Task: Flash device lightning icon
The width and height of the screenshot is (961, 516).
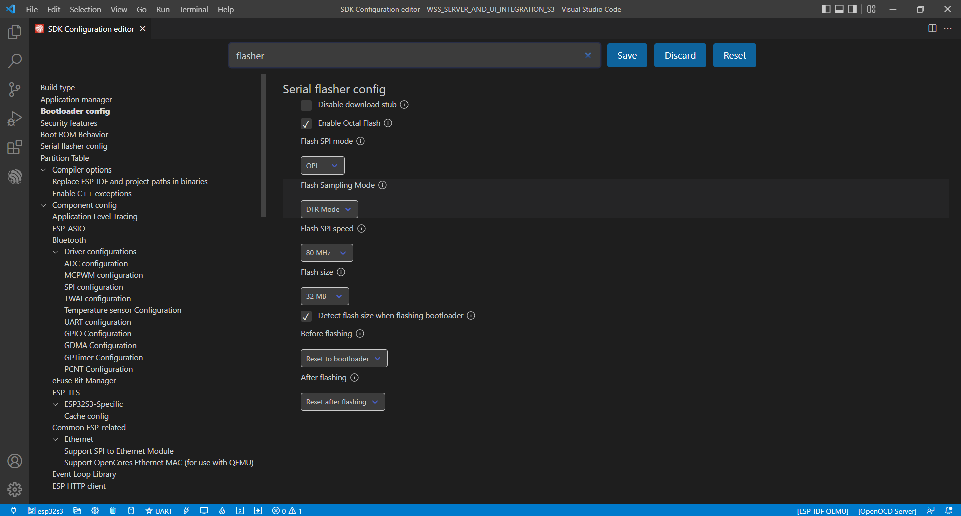Action: click(x=186, y=510)
